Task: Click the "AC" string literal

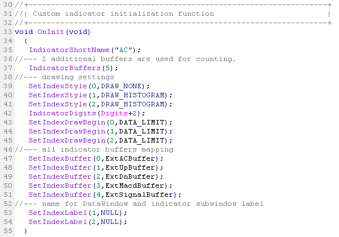Action: (123, 50)
